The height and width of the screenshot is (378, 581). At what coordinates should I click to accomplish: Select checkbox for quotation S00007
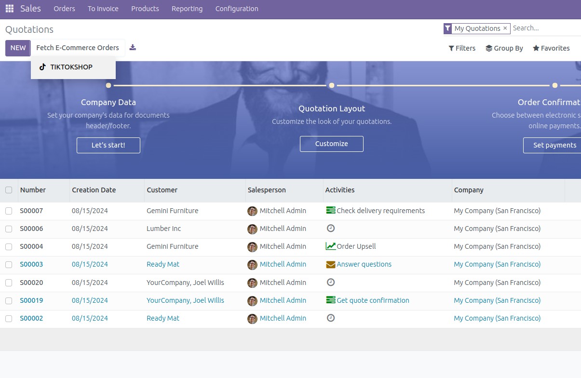click(9, 211)
